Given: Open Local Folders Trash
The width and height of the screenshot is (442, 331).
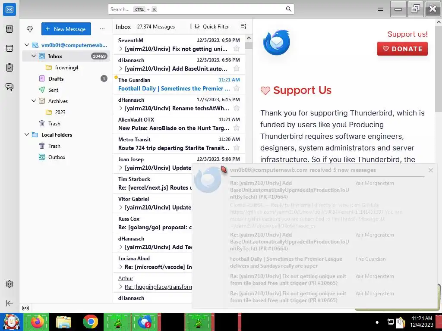Looking at the screenshot, I should (x=66, y=146).
